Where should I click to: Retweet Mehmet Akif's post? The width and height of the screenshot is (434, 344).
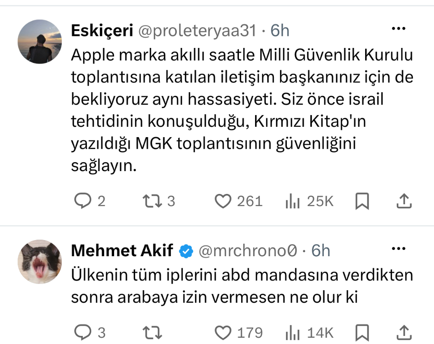(x=152, y=332)
